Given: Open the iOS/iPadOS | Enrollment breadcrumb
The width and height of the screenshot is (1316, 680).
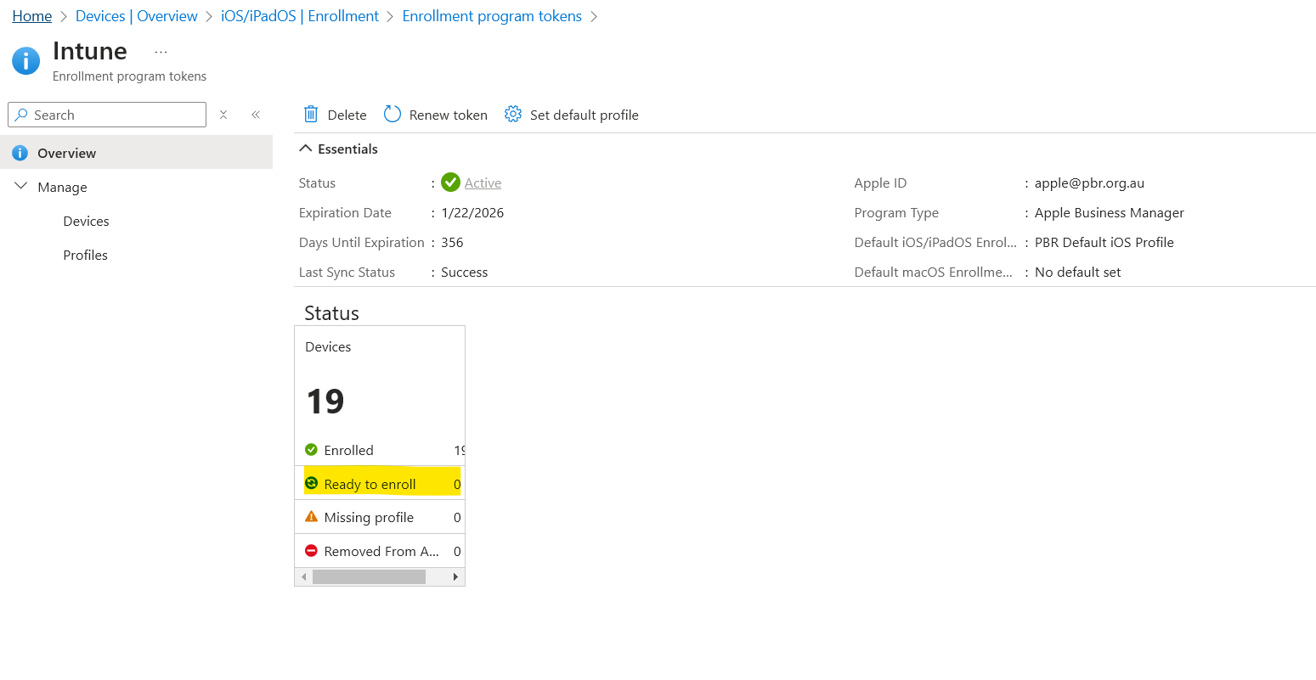Looking at the screenshot, I should point(300,16).
